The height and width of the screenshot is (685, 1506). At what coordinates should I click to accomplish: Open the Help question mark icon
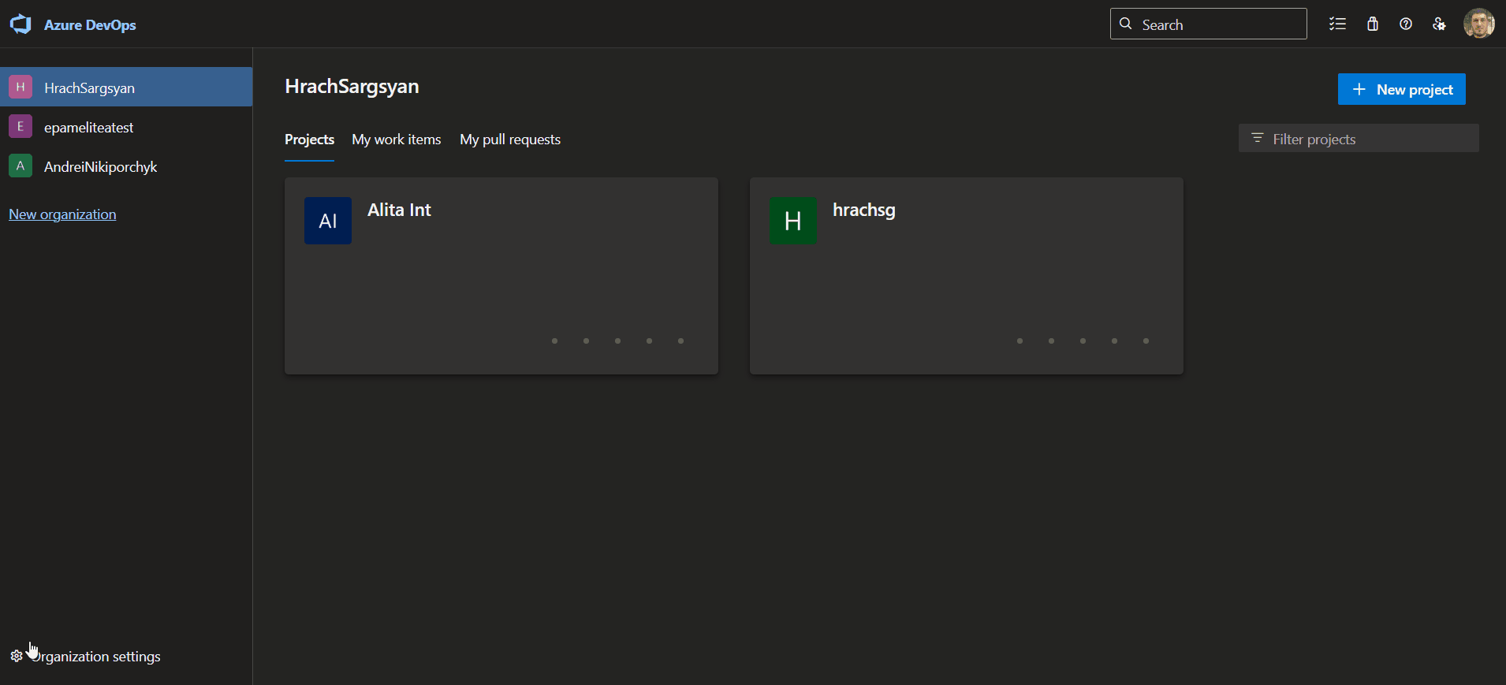[1406, 24]
